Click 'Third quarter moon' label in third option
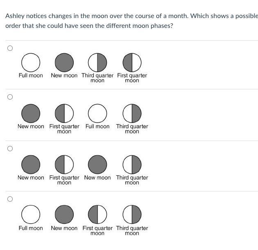 (132, 180)
